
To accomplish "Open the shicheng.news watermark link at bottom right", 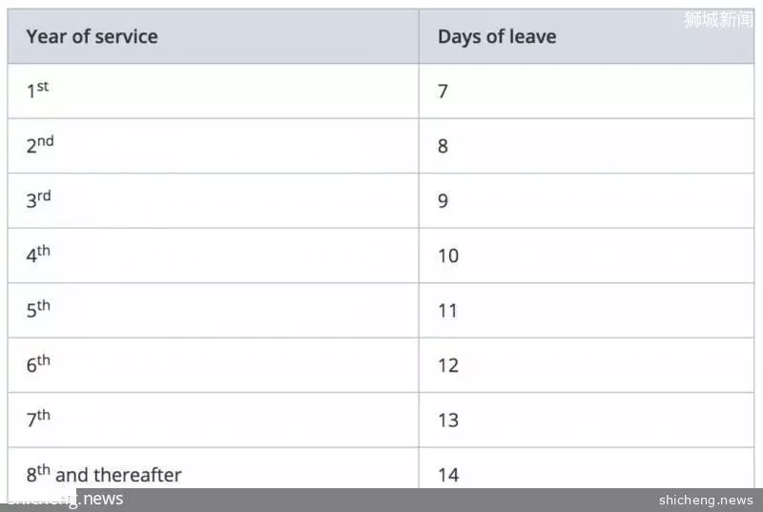I will (x=706, y=500).
